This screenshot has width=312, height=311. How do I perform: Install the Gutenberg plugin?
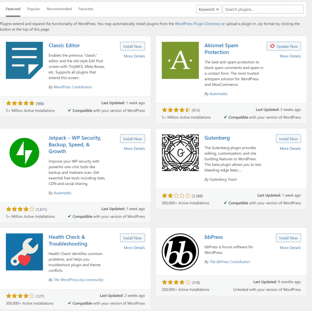[288, 139]
